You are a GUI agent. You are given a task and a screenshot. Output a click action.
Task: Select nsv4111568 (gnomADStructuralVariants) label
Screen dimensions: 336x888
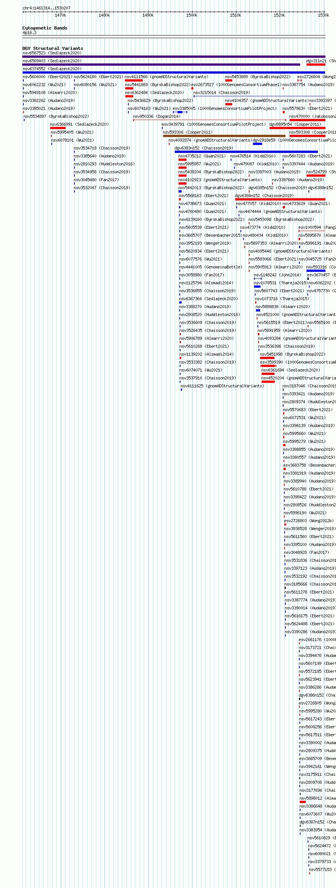click(166, 77)
